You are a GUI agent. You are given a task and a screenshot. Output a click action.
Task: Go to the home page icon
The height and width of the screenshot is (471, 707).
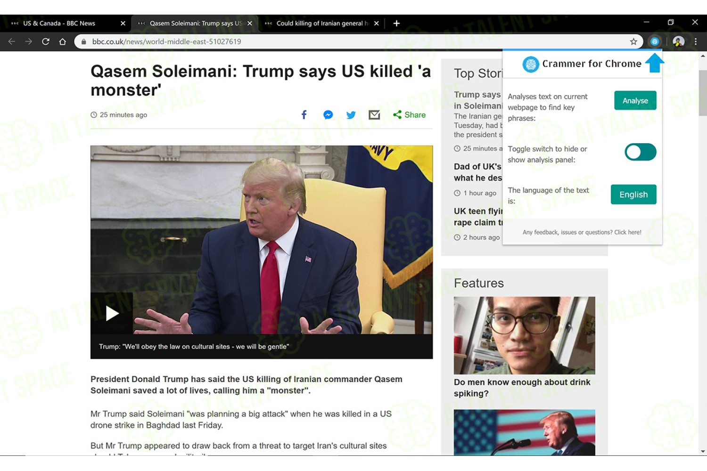tap(62, 41)
